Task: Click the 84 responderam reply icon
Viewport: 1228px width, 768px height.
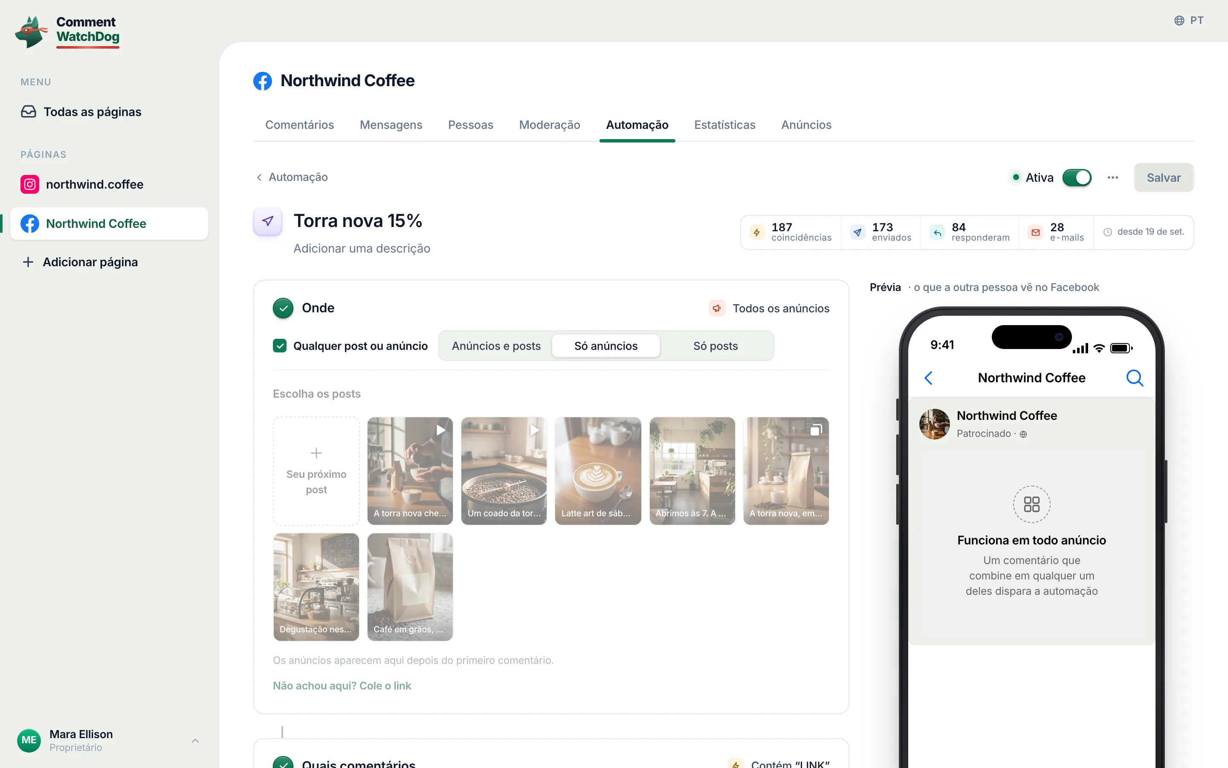Action: (x=937, y=232)
